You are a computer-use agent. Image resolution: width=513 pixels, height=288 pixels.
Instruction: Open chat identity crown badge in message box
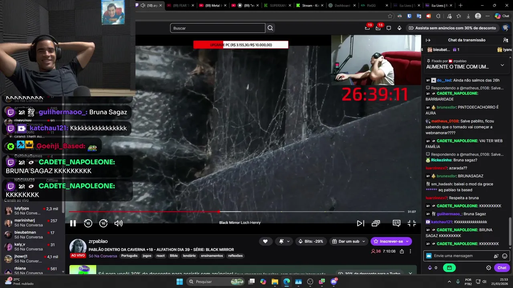click(x=429, y=256)
